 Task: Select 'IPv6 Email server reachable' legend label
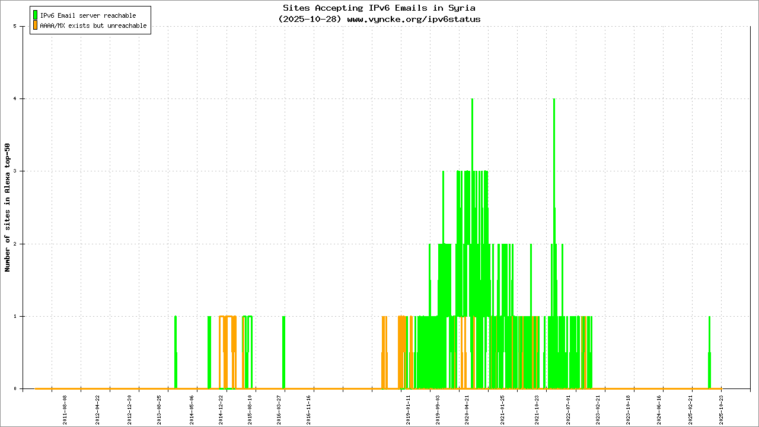(88, 15)
